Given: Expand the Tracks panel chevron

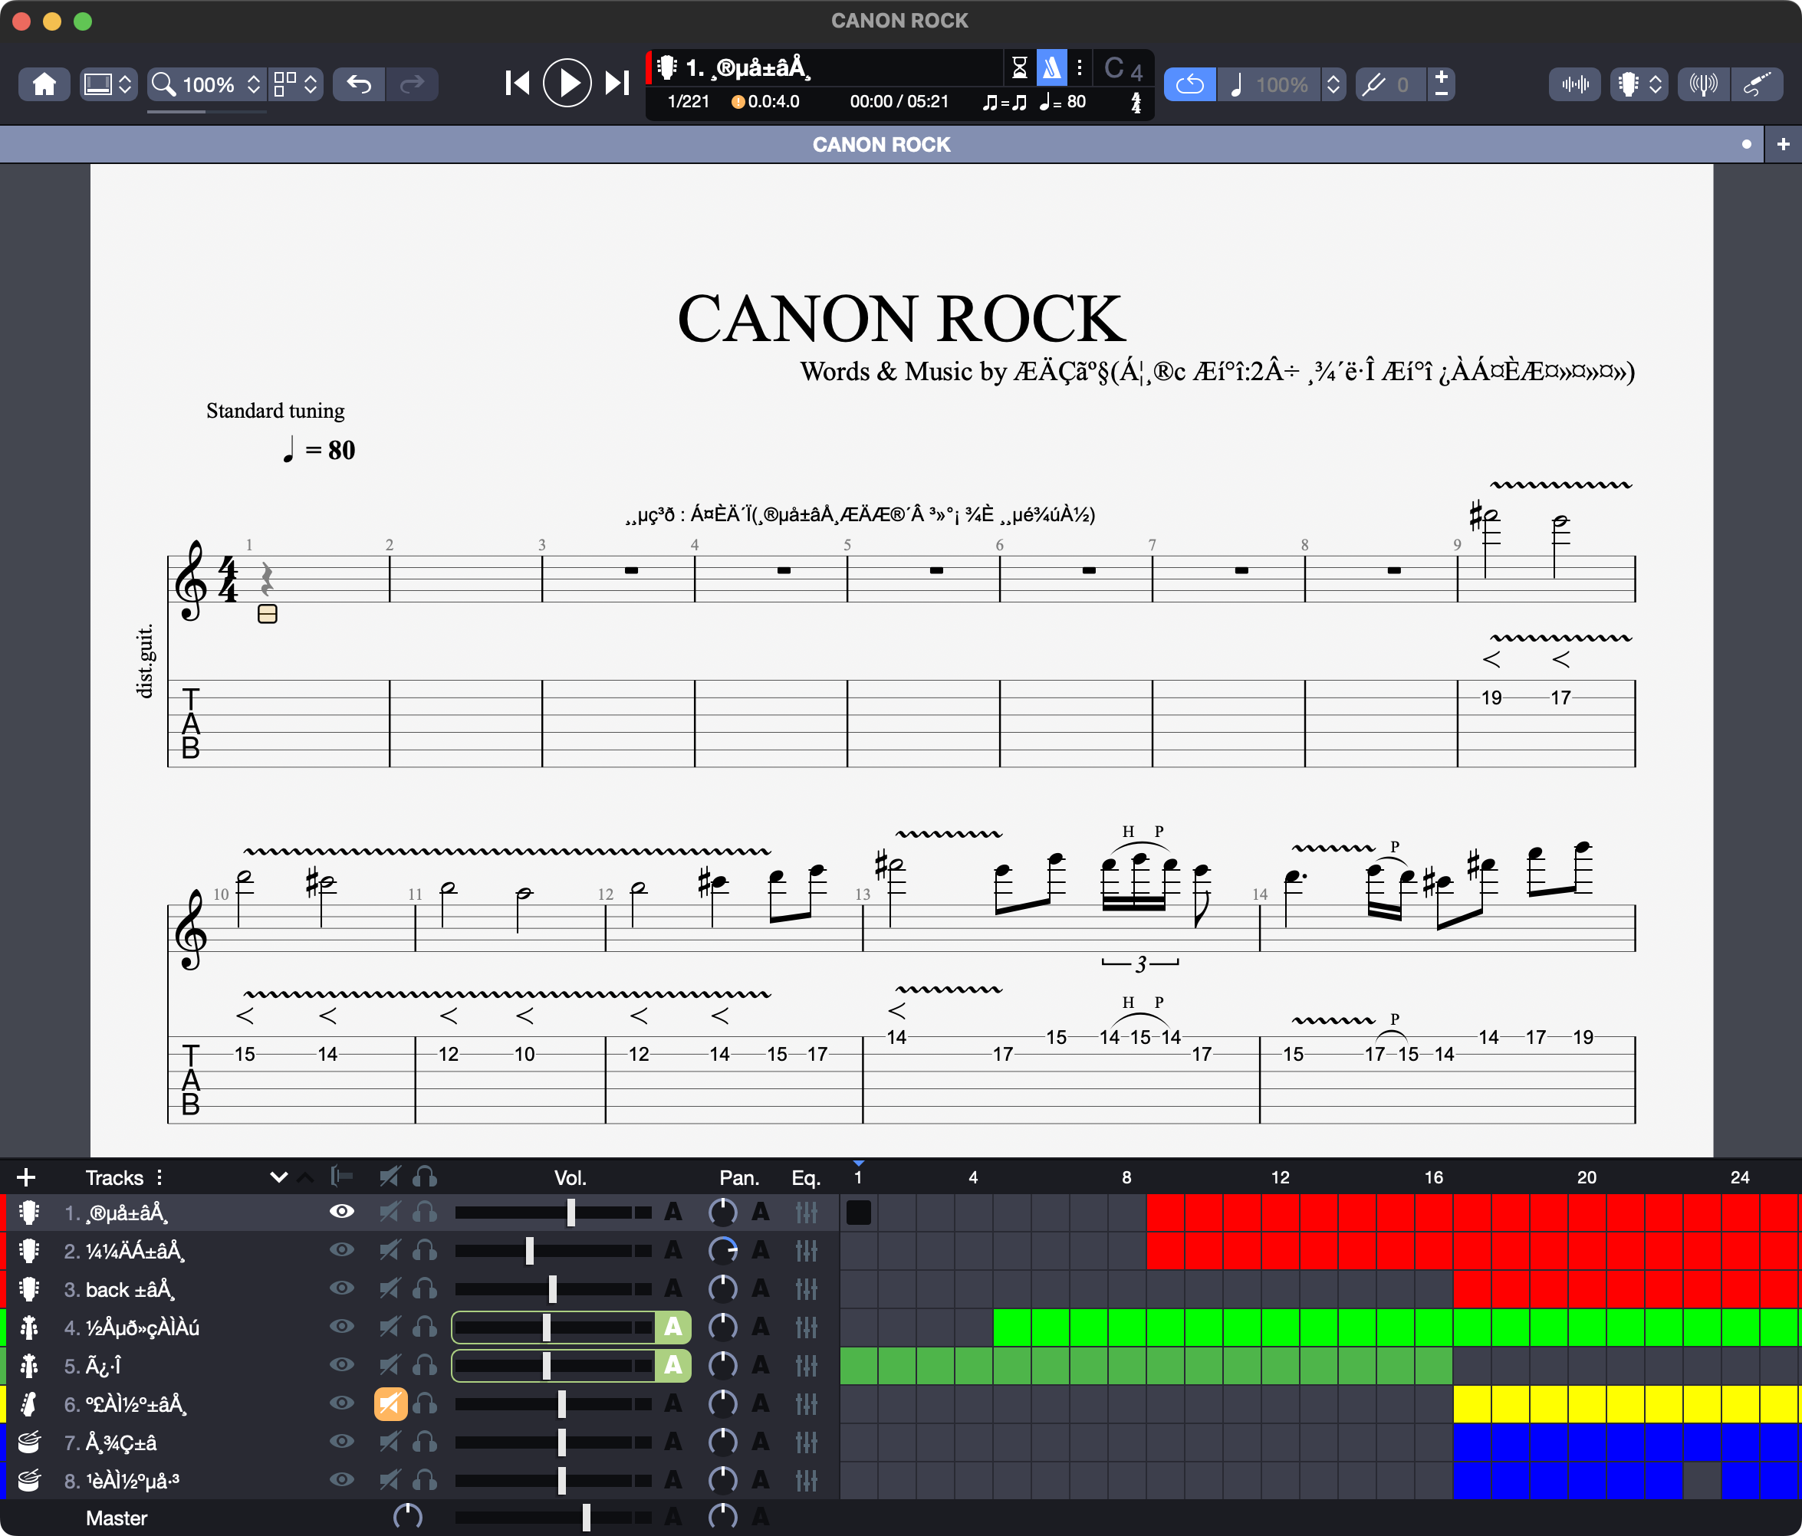Looking at the screenshot, I should tap(278, 1177).
